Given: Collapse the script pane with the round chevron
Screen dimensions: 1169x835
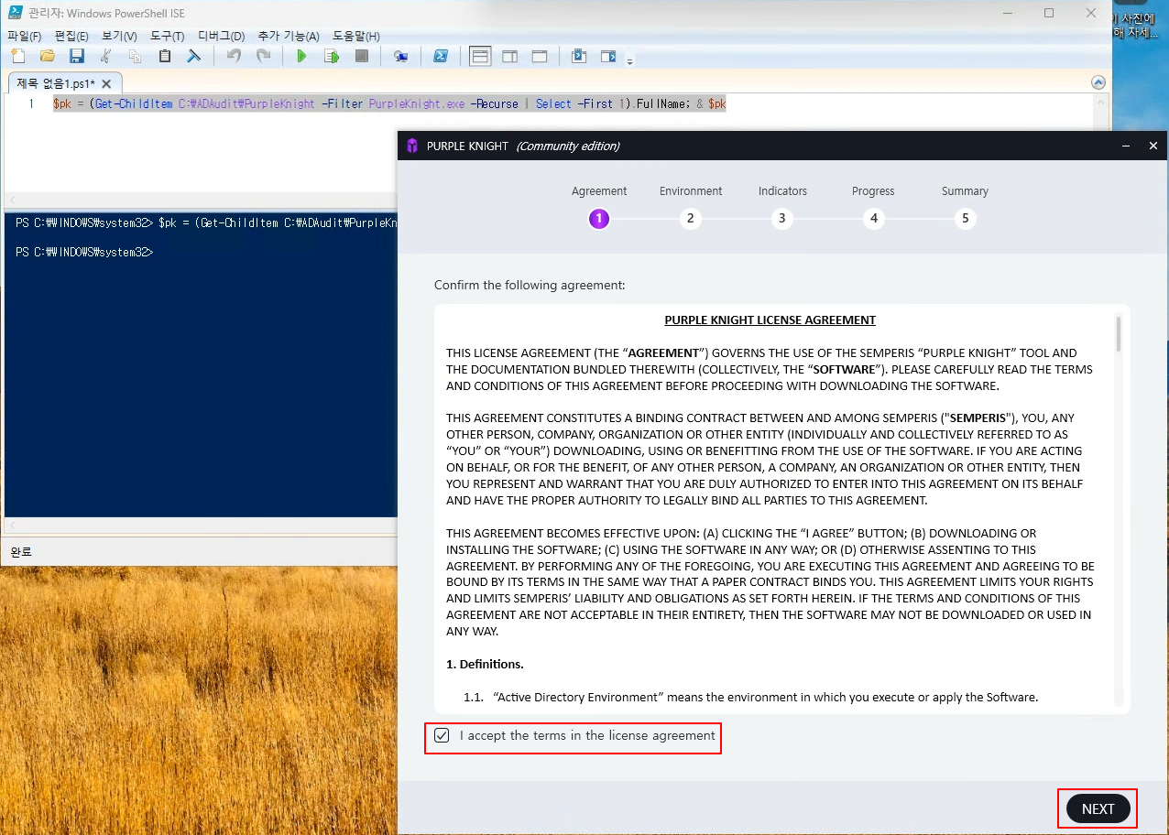Looking at the screenshot, I should coord(1098,82).
